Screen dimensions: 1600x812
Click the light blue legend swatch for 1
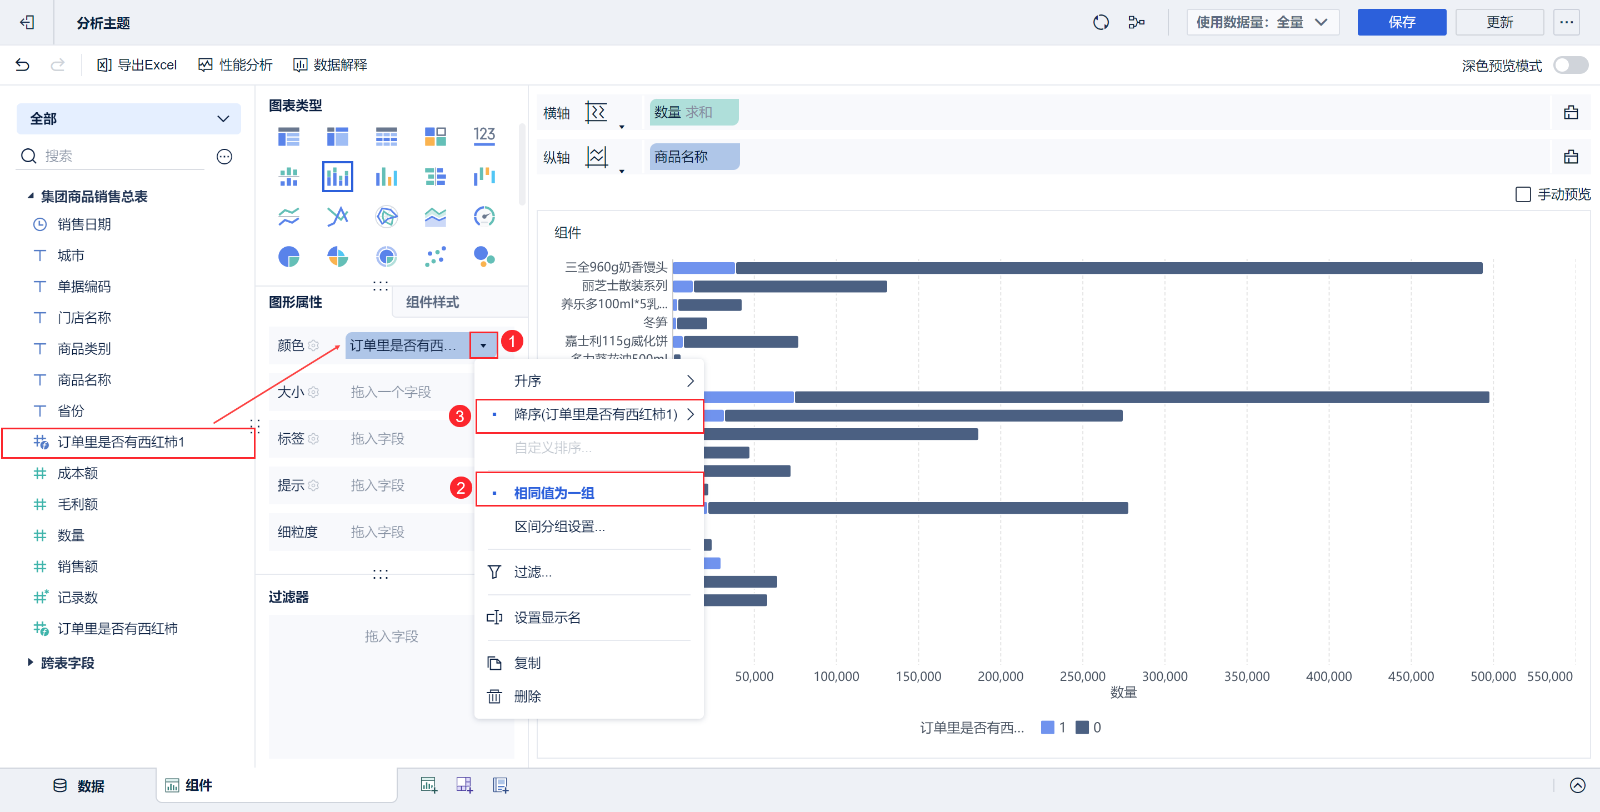point(1048,728)
